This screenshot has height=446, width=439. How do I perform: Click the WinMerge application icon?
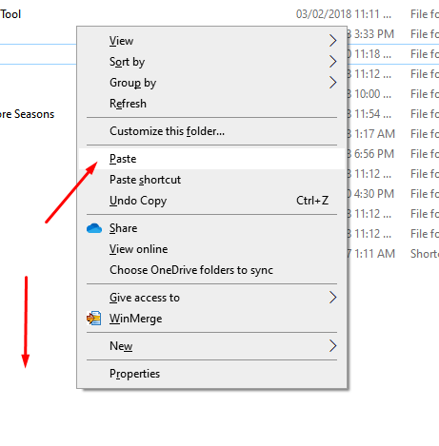pyautogui.click(x=94, y=319)
